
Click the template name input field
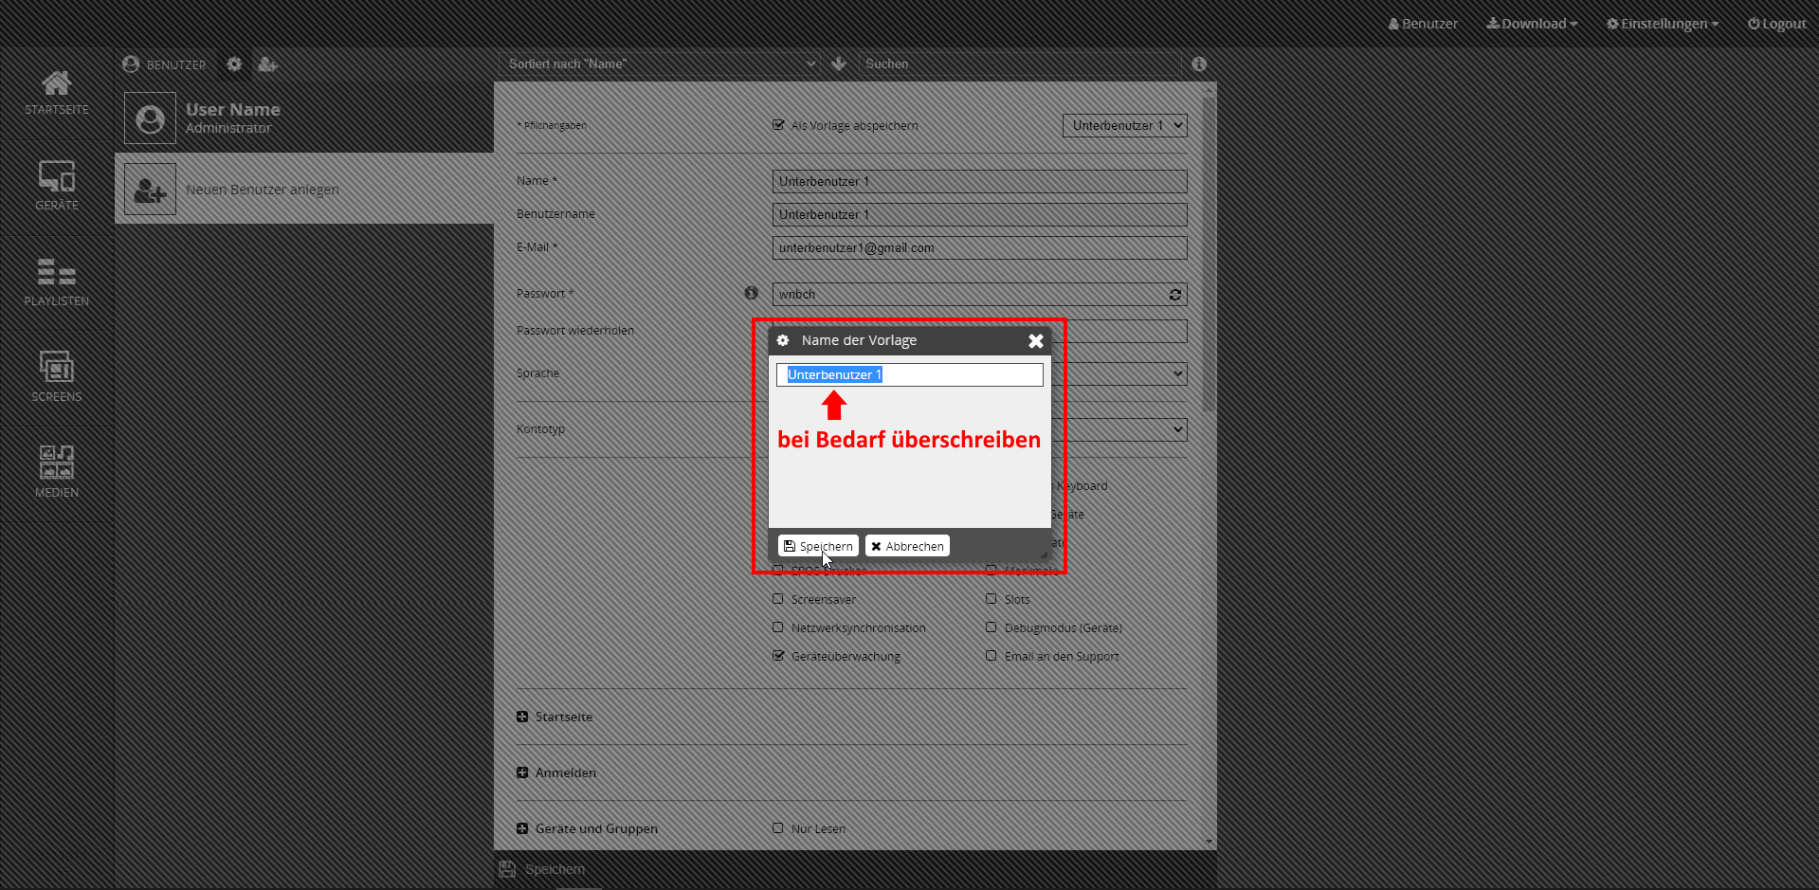coord(957,375)
